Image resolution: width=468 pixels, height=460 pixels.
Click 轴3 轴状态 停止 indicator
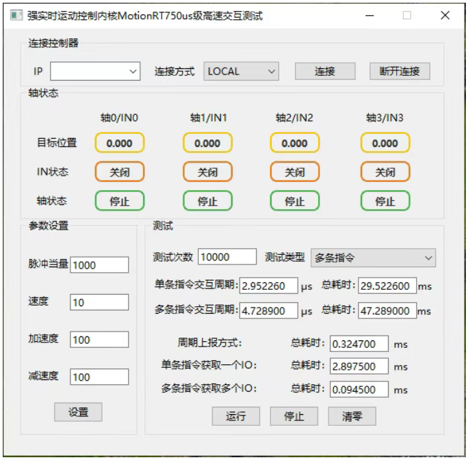click(x=385, y=201)
